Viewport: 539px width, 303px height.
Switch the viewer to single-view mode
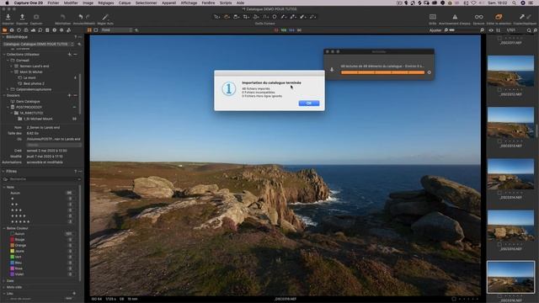(96, 30)
